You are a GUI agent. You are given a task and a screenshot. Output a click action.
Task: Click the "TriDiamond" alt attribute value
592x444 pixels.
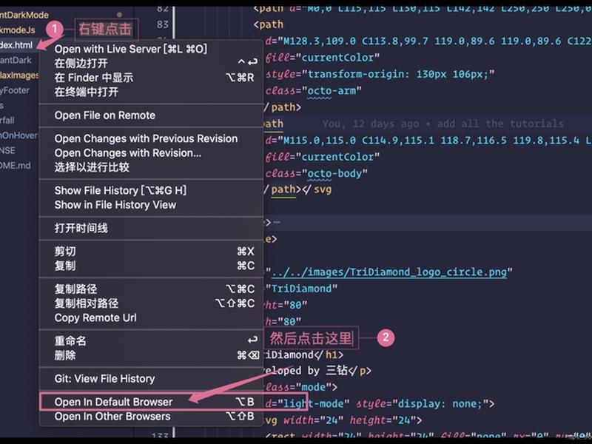coord(301,289)
